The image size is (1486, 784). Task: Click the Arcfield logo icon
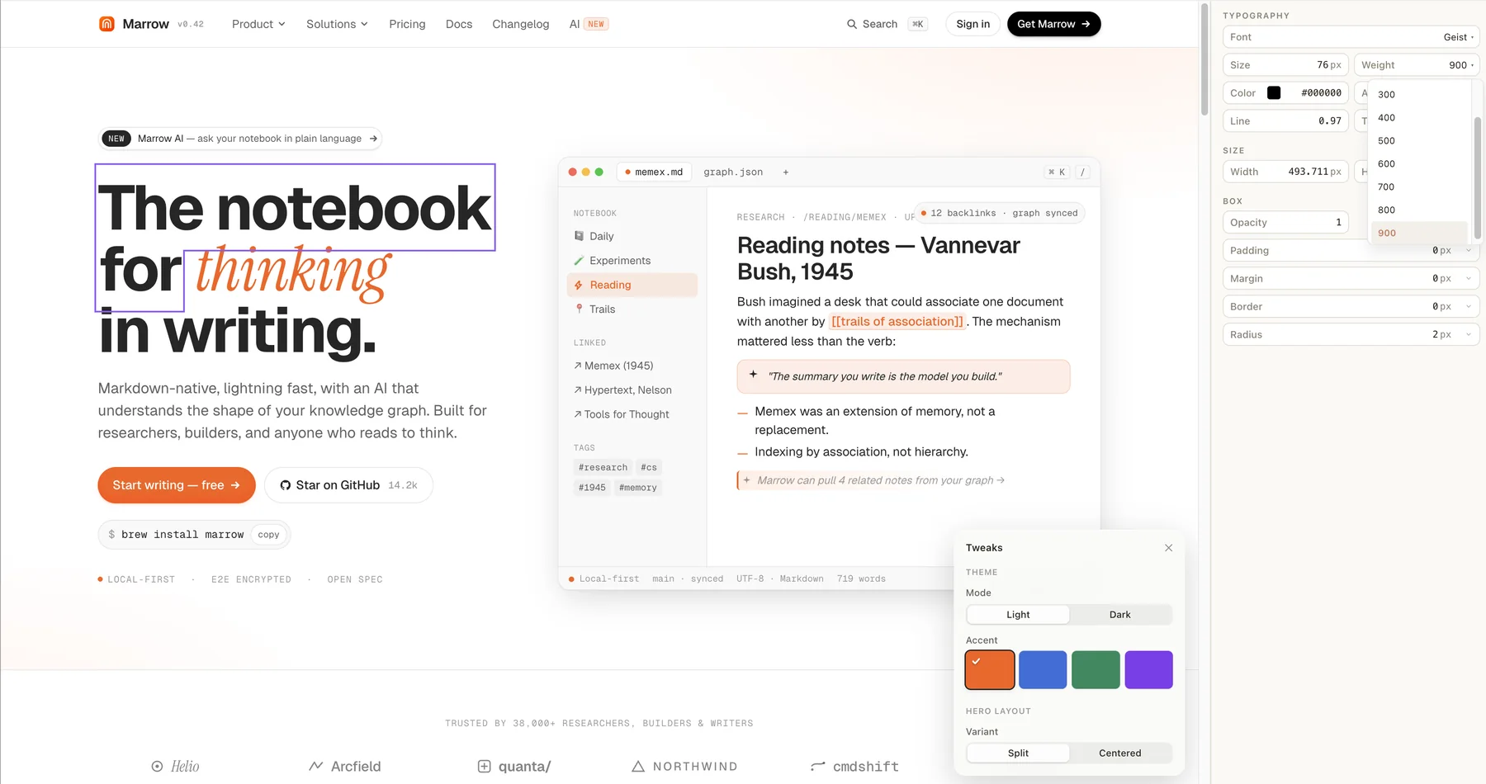315,767
